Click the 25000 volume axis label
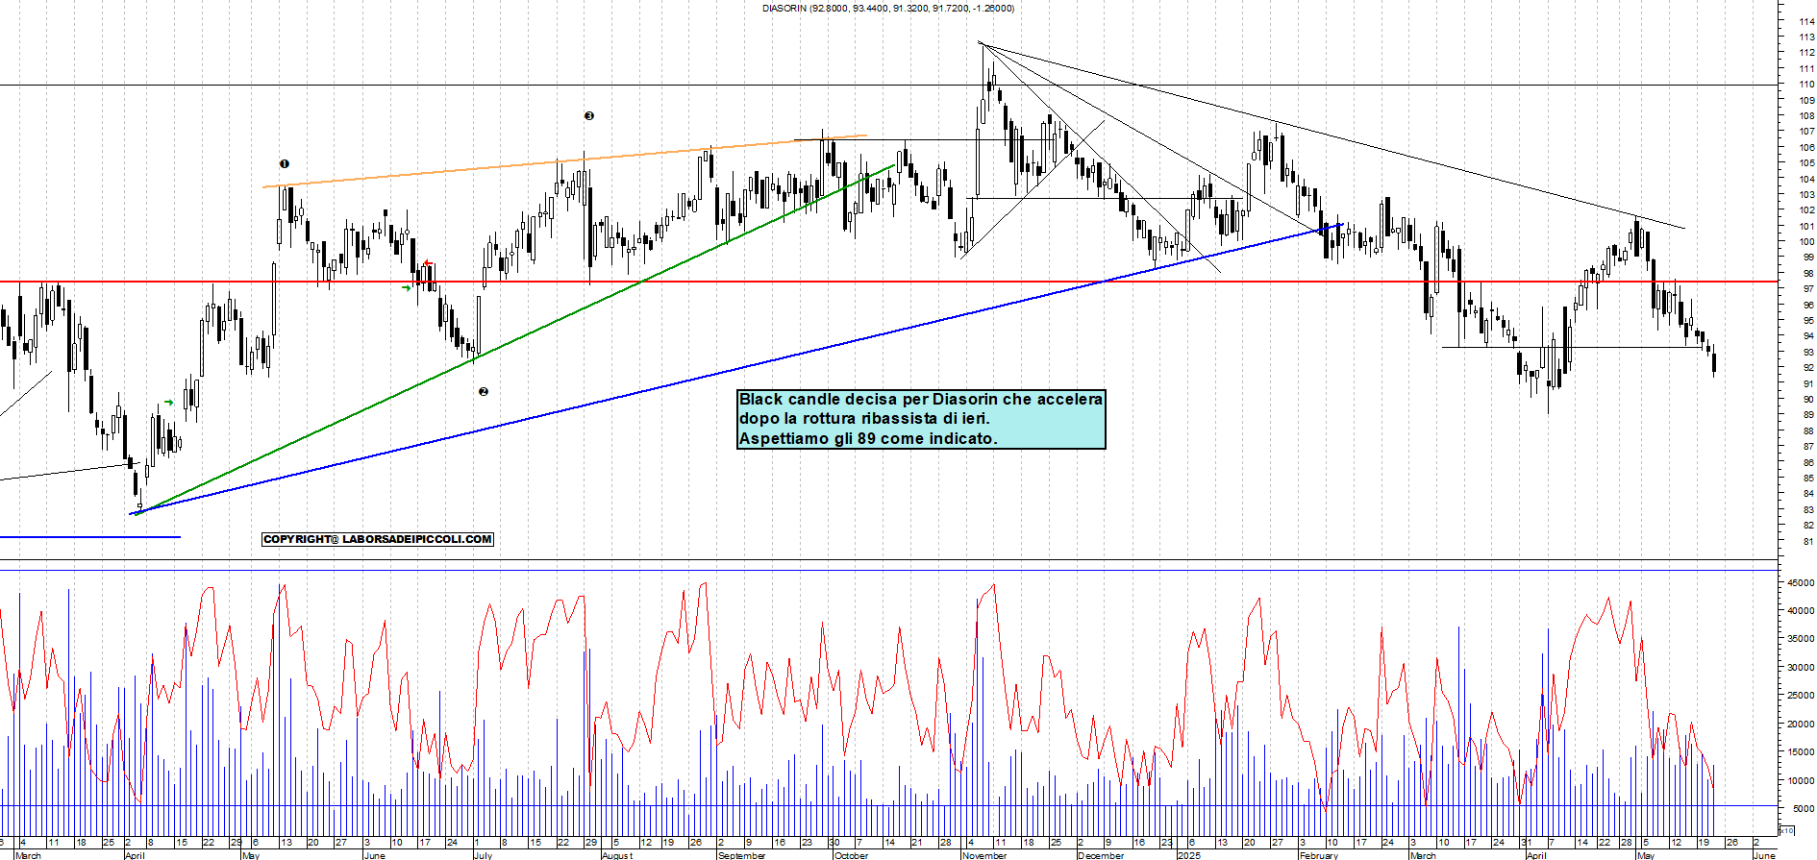The height and width of the screenshot is (860, 1817). (x=1801, y=696)
